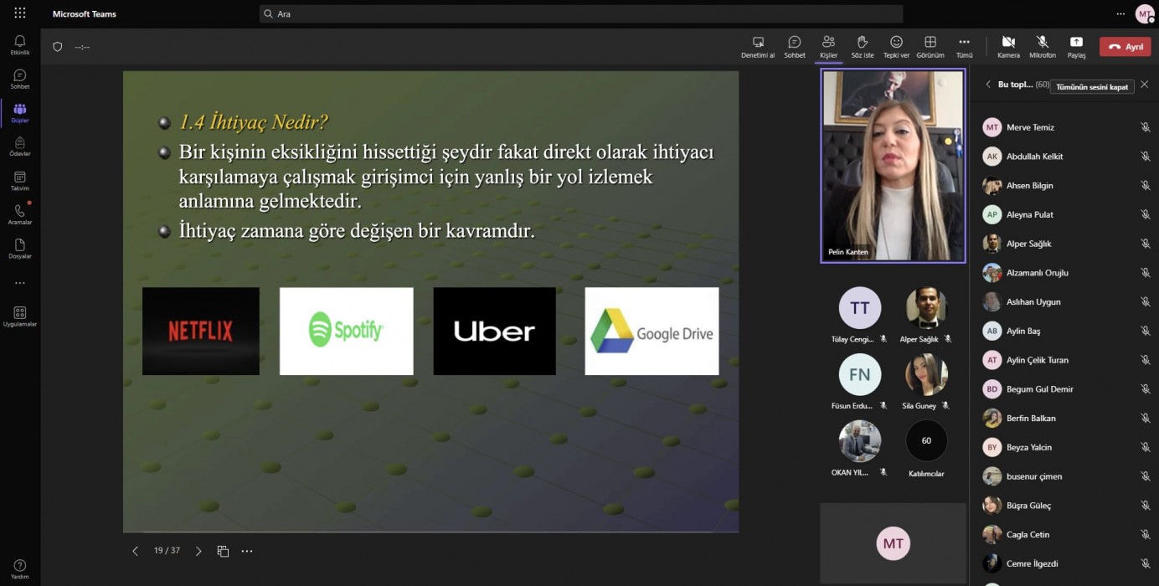Image resolution: width=1159 pixels, height=586 pixels.
Task: Open Uygulamalar apps store
Action: pos(20,316)
